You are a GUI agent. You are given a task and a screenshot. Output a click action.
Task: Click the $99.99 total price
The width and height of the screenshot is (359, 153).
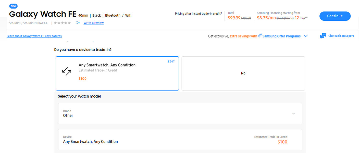pyautogui.click(x=234, y=18)
